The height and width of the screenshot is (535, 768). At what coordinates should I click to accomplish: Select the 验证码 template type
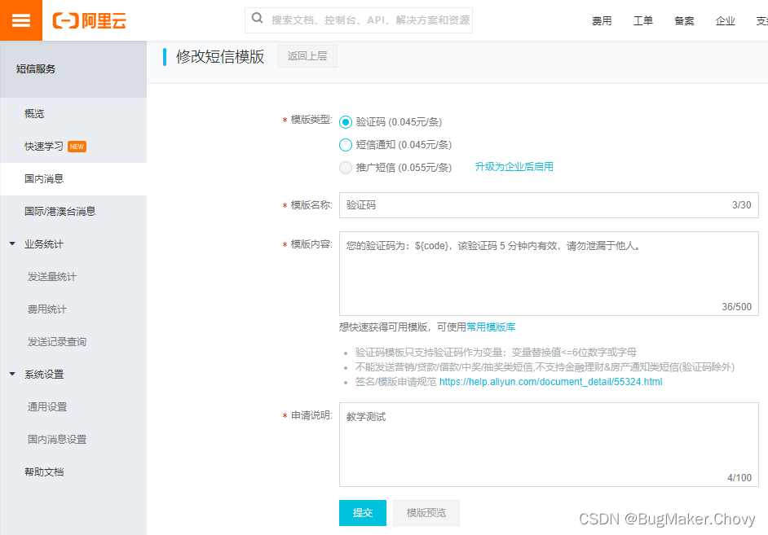coord(347,121)
